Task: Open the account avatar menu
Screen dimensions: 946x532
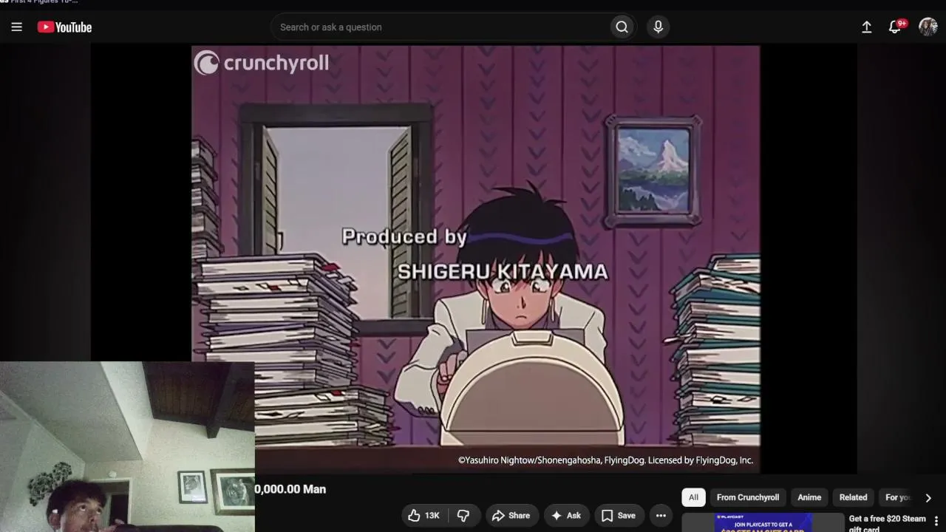Action: tap(928, 27)
